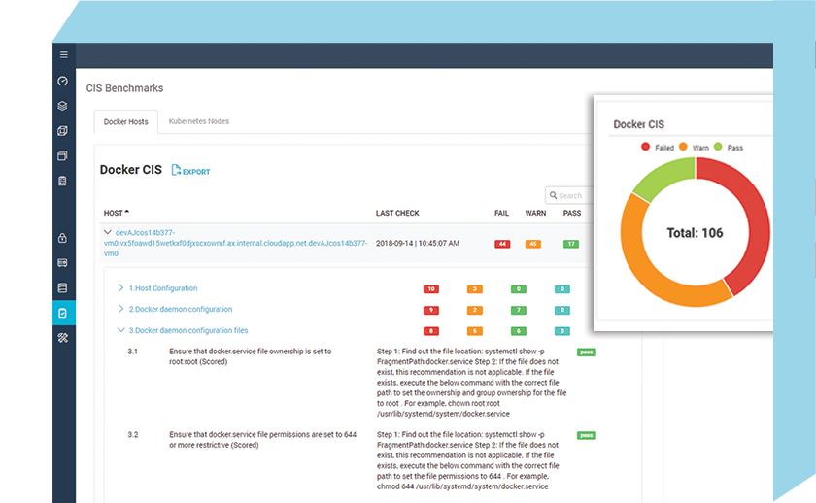The image size is (816, 503).
Task: Click the pass badge for check 3.1
Action: [x=587, y=352]
